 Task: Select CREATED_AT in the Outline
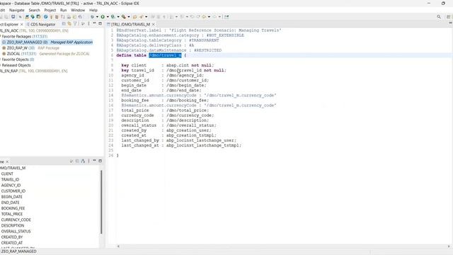pos(12,243)
